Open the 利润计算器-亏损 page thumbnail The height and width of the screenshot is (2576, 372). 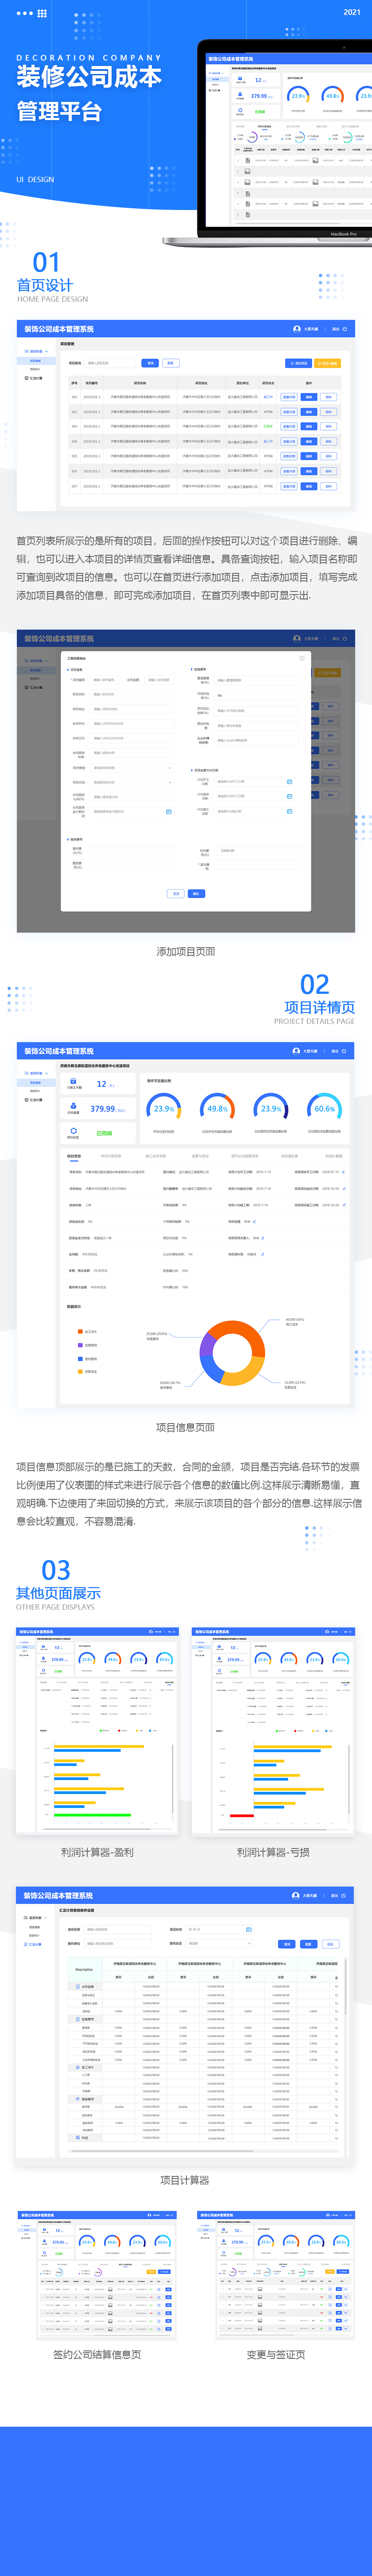[272, 1731]
